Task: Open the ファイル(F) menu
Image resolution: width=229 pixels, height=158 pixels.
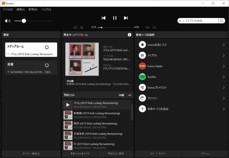Action: click(x=8, y=9)
